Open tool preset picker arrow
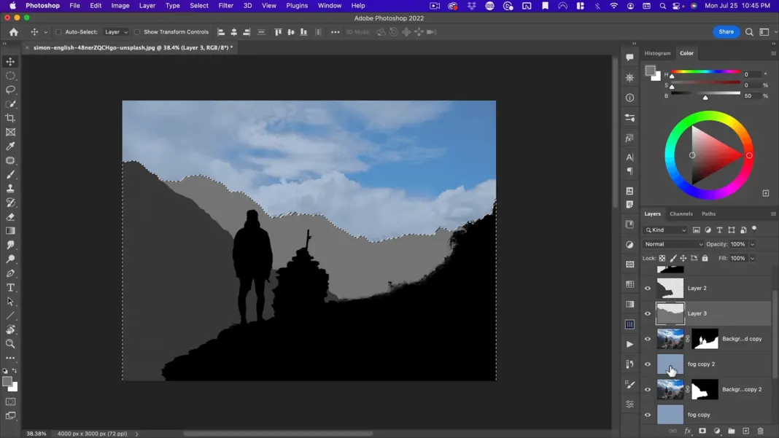779x438 pixels. pyautogui.click(x=45, y=32)
